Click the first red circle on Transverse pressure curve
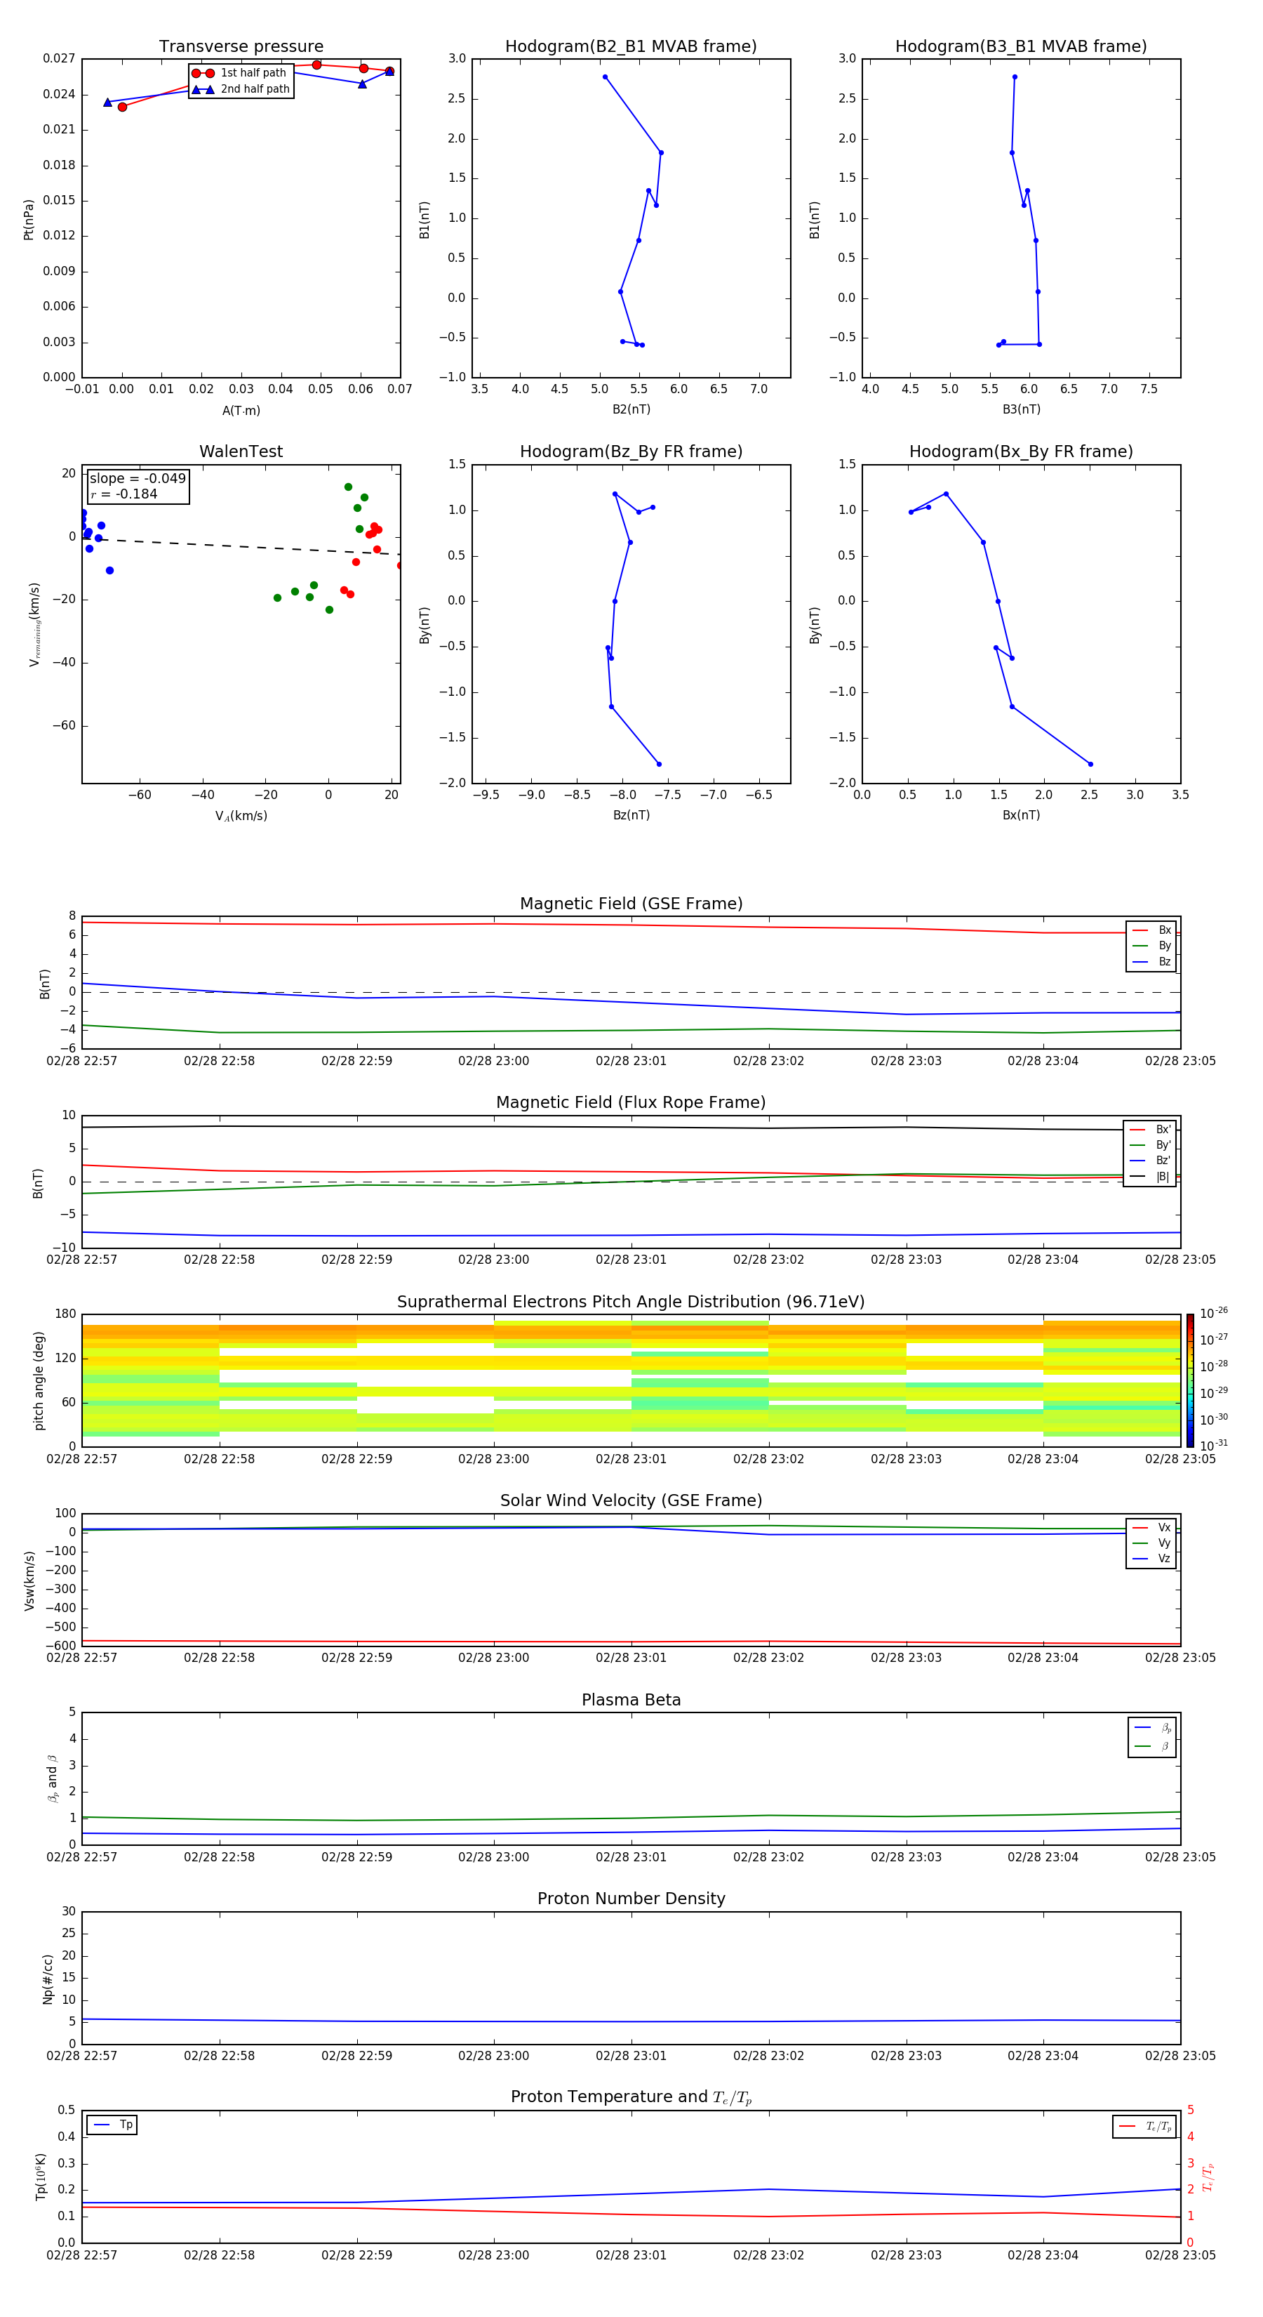 tap(122, 107)
